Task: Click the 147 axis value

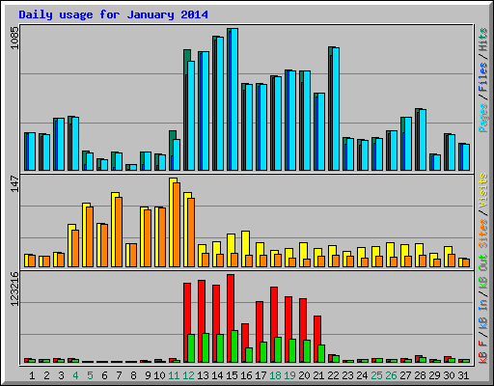Action: tap(14, 183)
